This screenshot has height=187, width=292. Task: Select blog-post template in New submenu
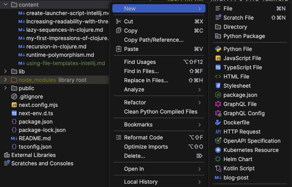[x=236, y=178]
